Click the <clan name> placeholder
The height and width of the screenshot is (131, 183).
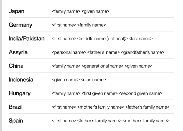tap(93, 80)
